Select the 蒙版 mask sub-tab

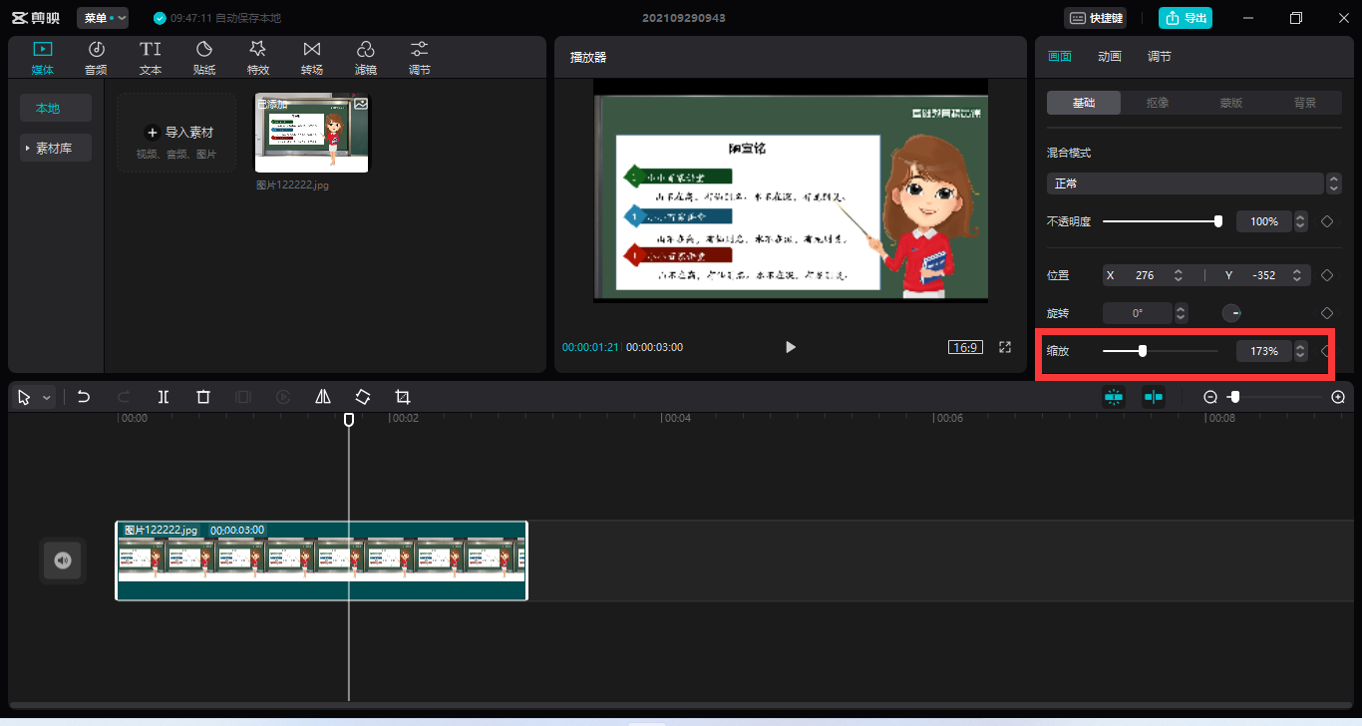pyautogui.click(x=1231, y=103)
